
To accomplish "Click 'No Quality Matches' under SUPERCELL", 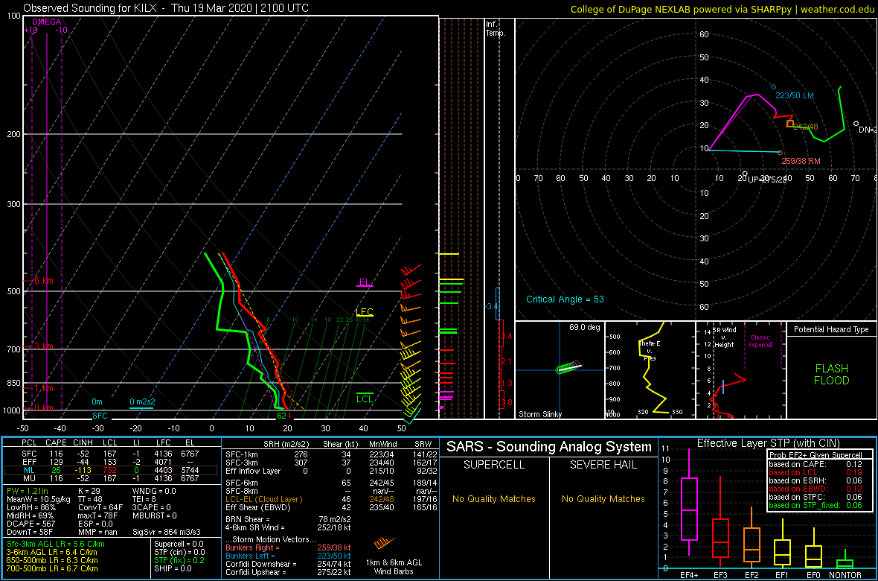I will pyautogui.click(x=494, y=498).
